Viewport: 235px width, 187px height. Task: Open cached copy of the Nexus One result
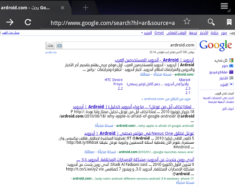(107, 152)
